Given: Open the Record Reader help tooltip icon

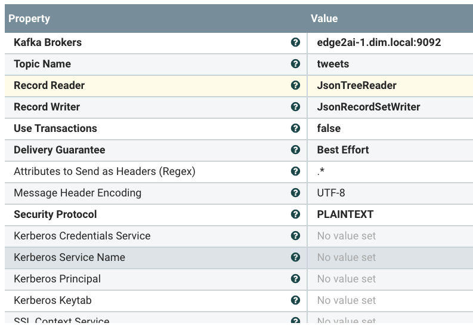Looking at the screenshot, I should [295, 85].
